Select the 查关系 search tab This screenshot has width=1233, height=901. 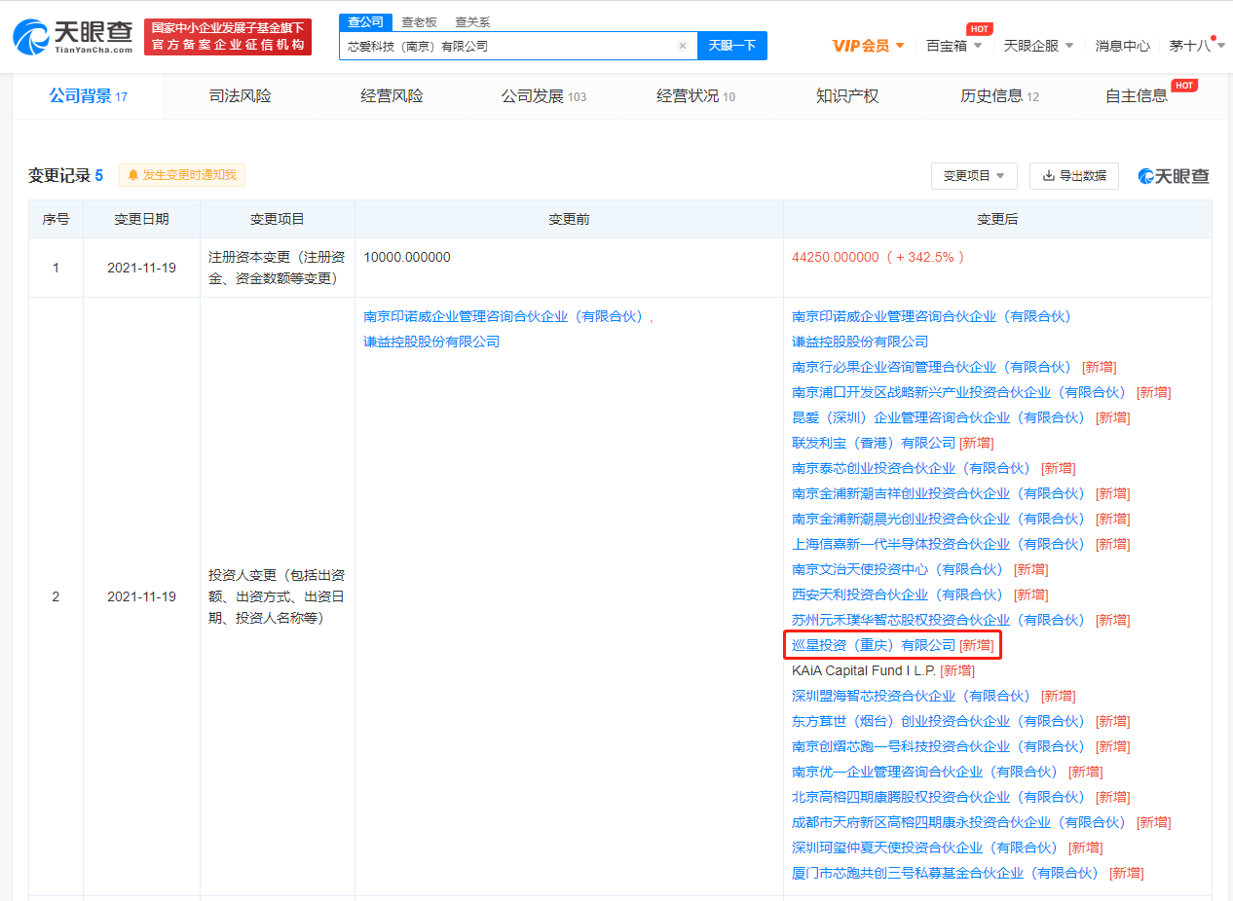(472, 21)
